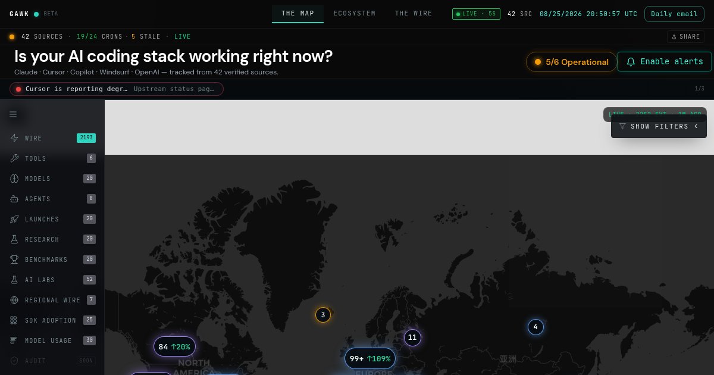Click the 5/6 Operational status pill
The height and width of the screenshot is (375, 714).
[x=571, y=62]
